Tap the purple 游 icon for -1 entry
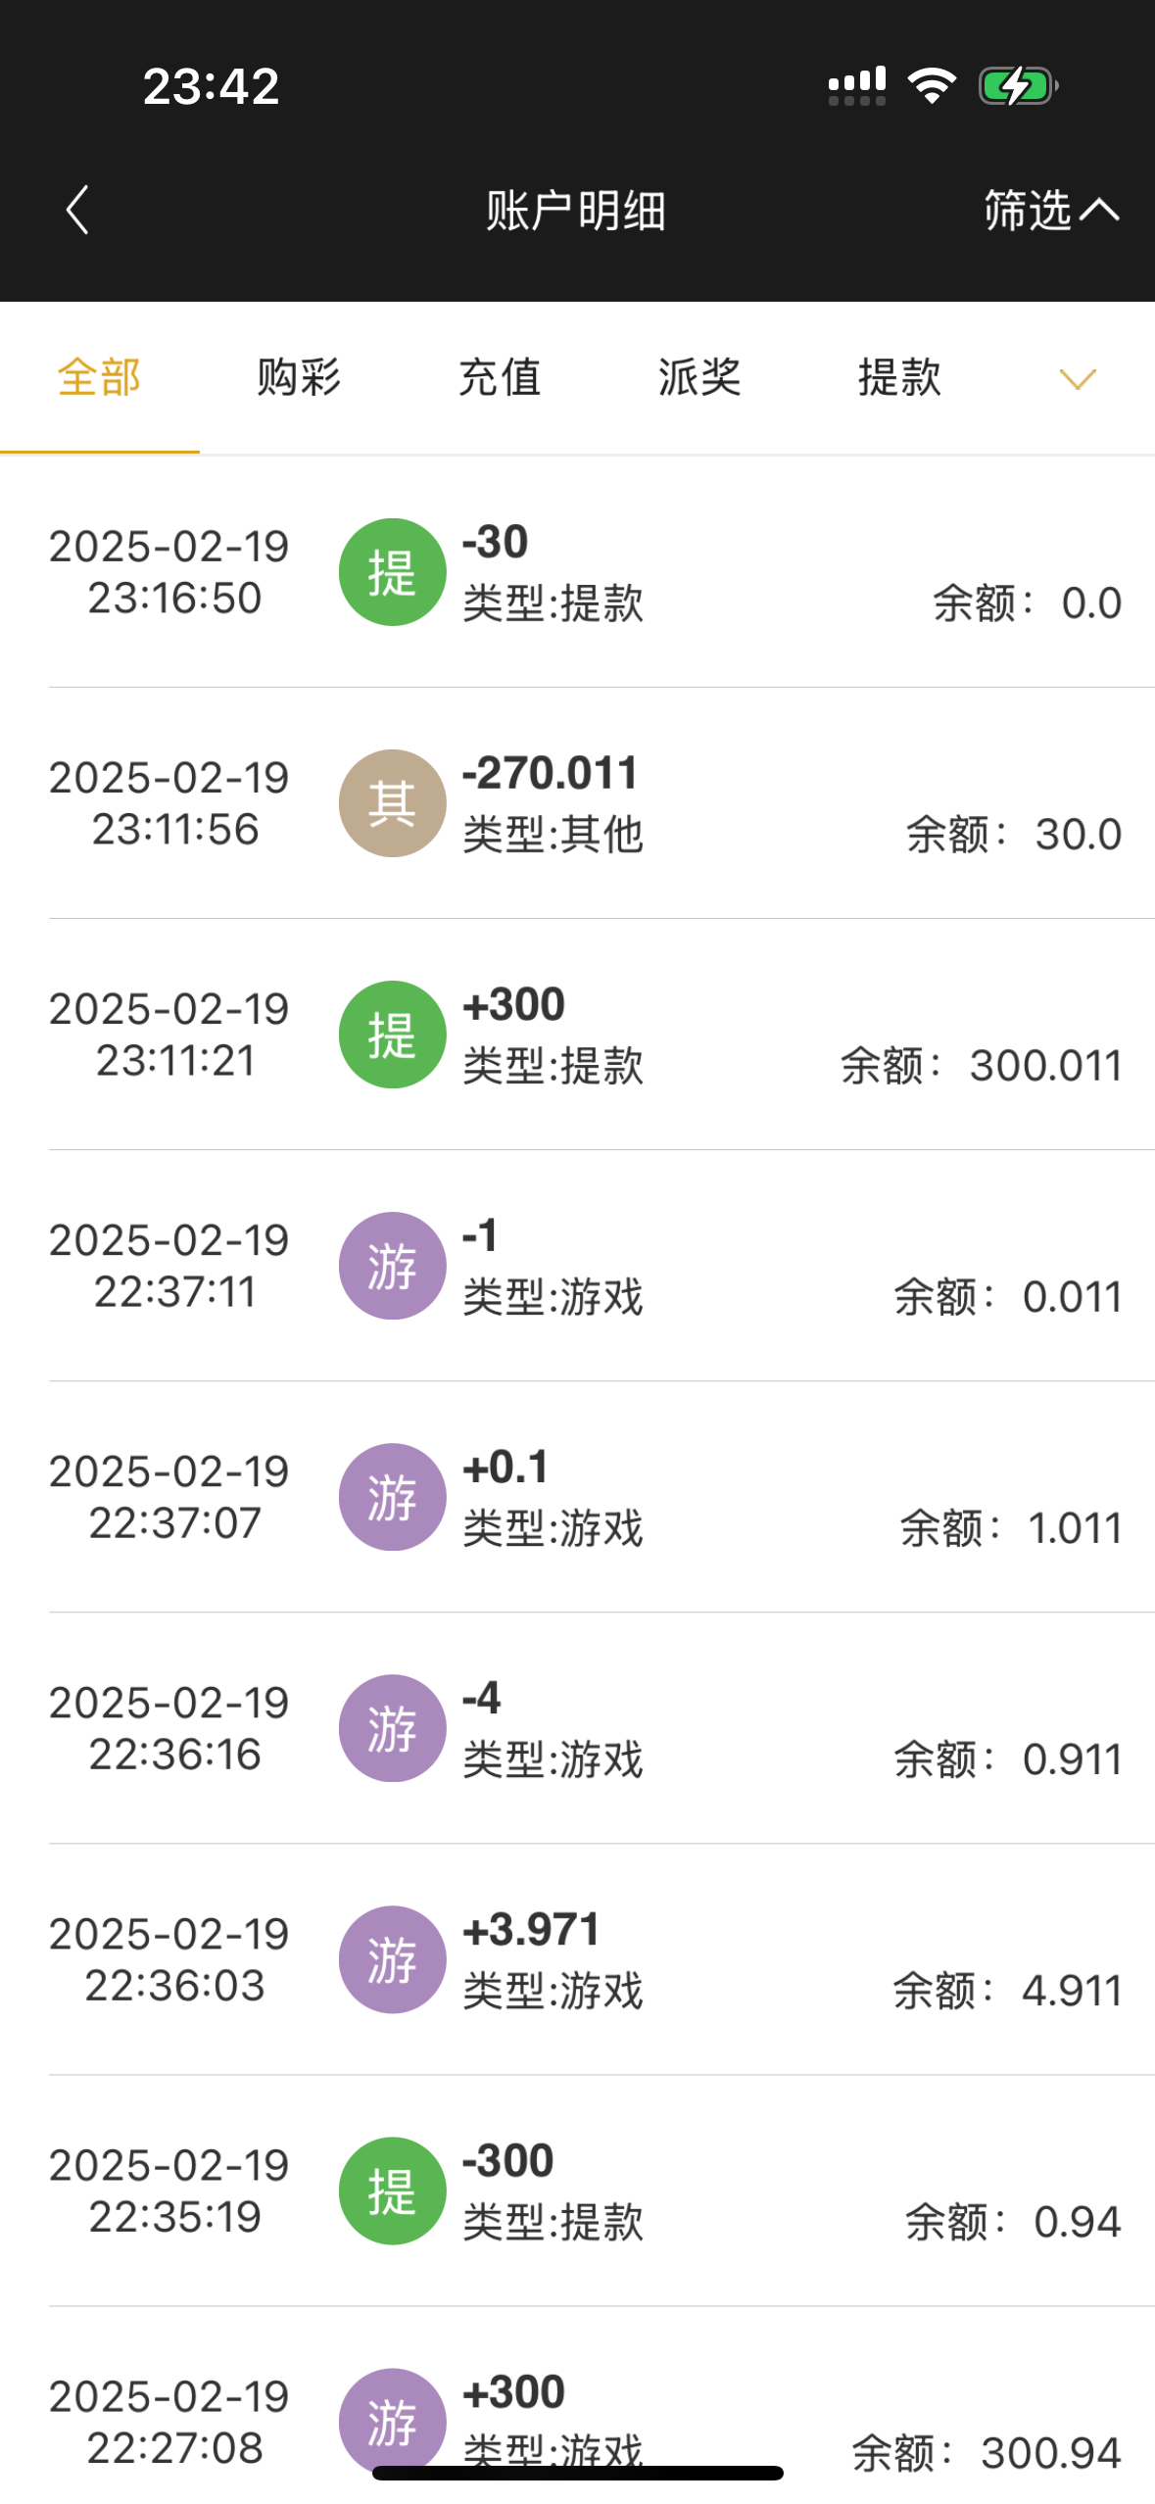Screen dimensions: 1155x2504 392,1266
